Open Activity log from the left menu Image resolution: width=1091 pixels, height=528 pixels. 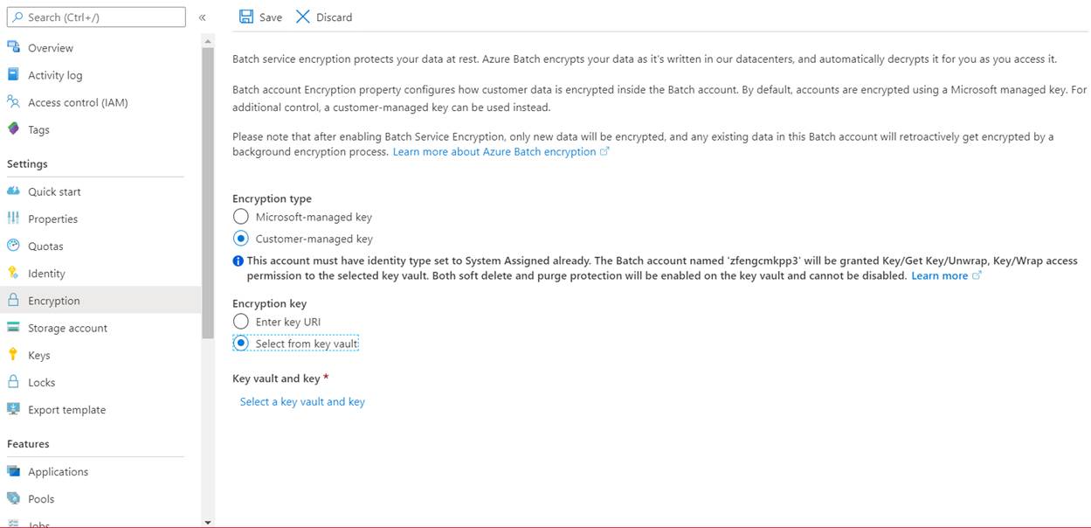click(12, 74)
